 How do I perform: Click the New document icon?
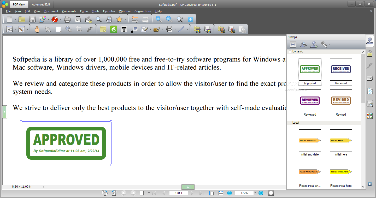[9, 19]
